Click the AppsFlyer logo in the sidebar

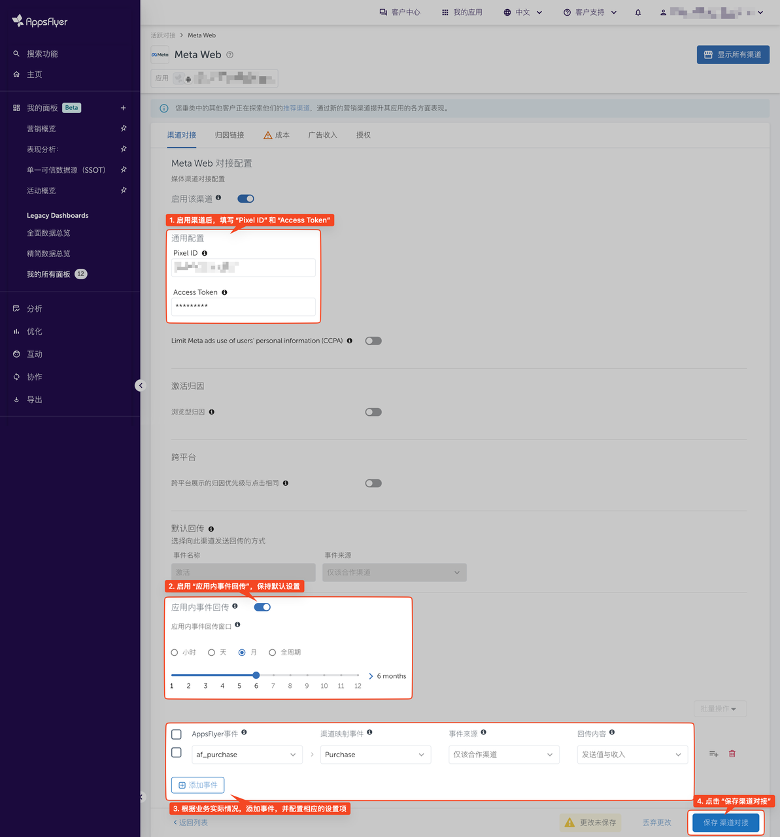coord(38,20)
